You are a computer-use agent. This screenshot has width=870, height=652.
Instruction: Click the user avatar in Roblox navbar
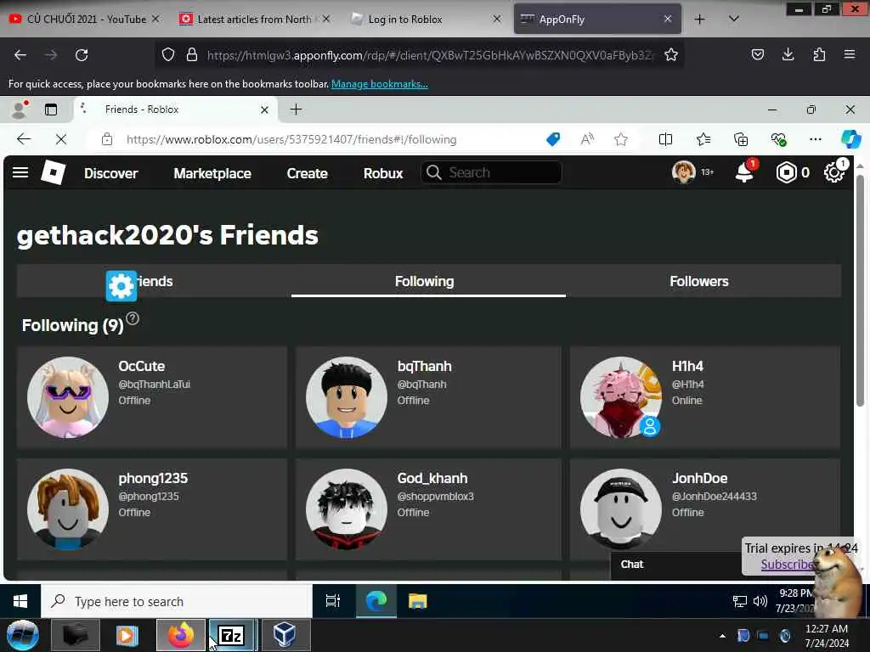point(684,172)
